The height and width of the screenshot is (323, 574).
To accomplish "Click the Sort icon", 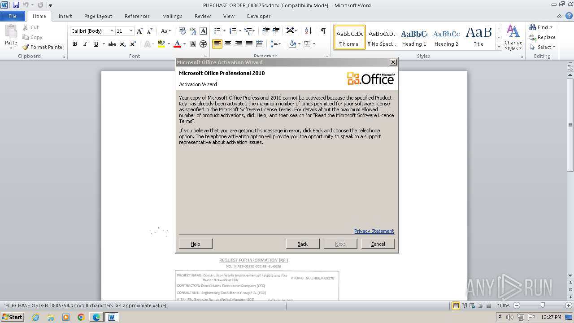I will [x=308, y=31].
